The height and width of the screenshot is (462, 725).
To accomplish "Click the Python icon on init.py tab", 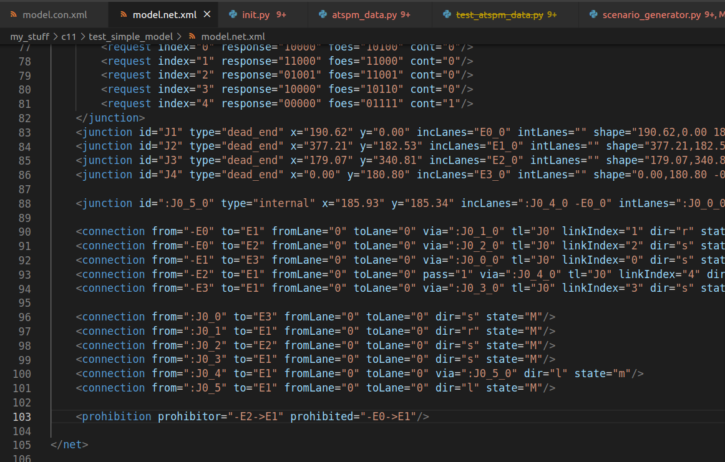I will click(232, 14).
